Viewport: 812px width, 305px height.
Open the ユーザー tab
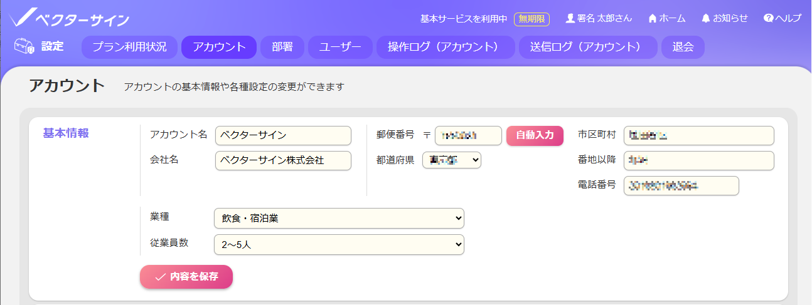(x=340, y=48)
